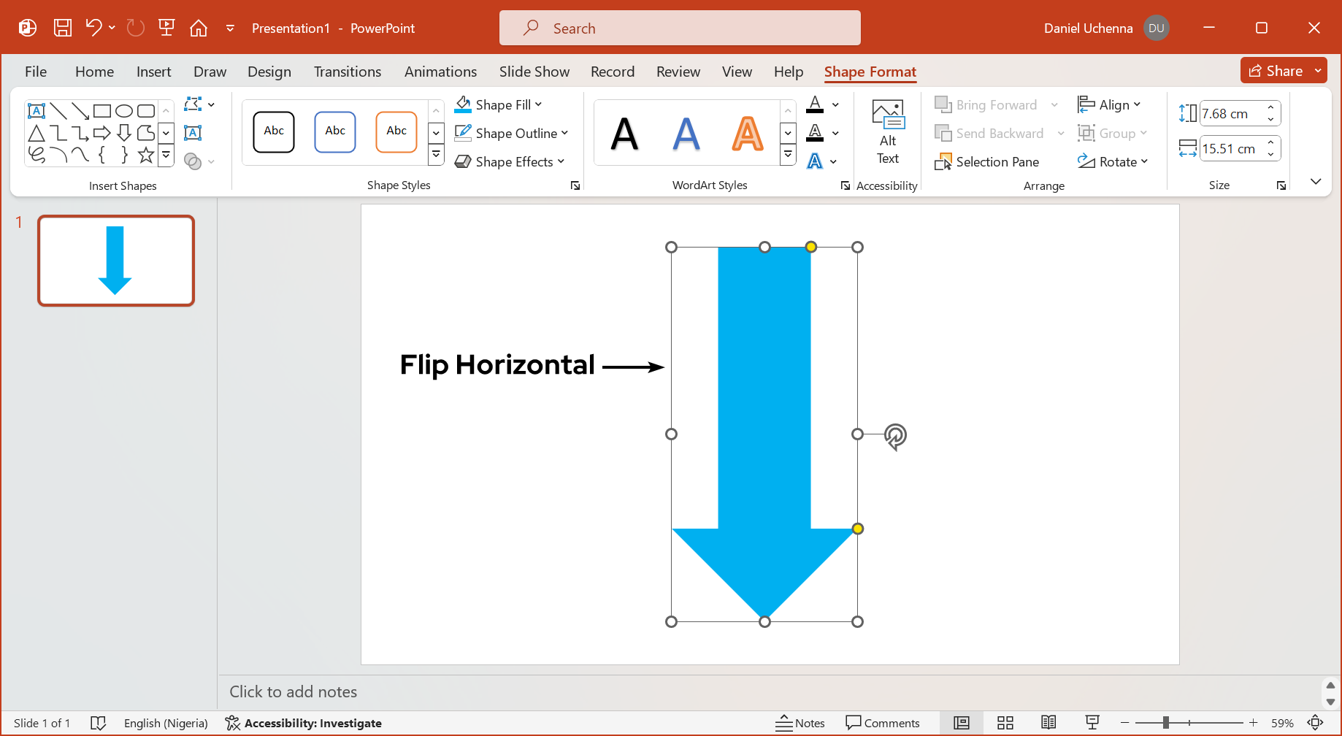
Task: Open the Rotate dropdown menu
Action: point(1113,161)
